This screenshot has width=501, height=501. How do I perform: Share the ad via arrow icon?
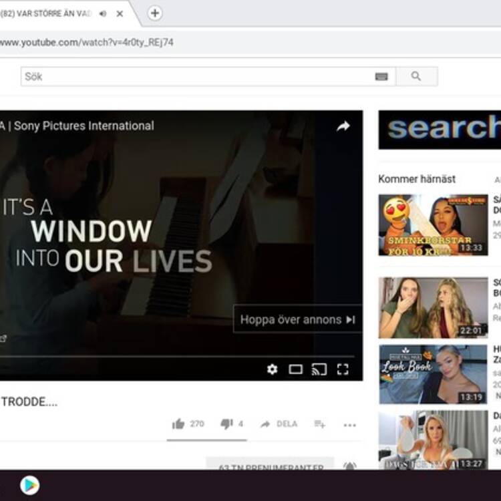click(x=343, y=126)
